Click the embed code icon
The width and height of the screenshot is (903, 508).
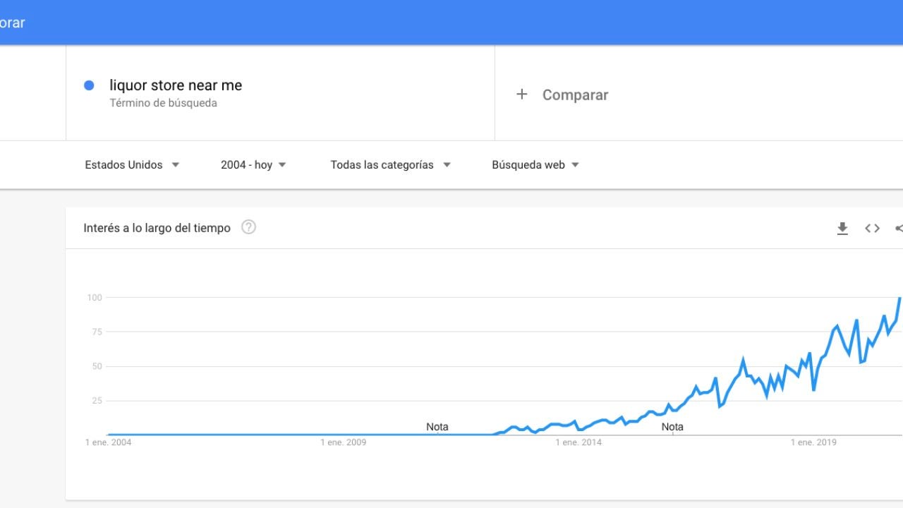(x=873, y=228)
